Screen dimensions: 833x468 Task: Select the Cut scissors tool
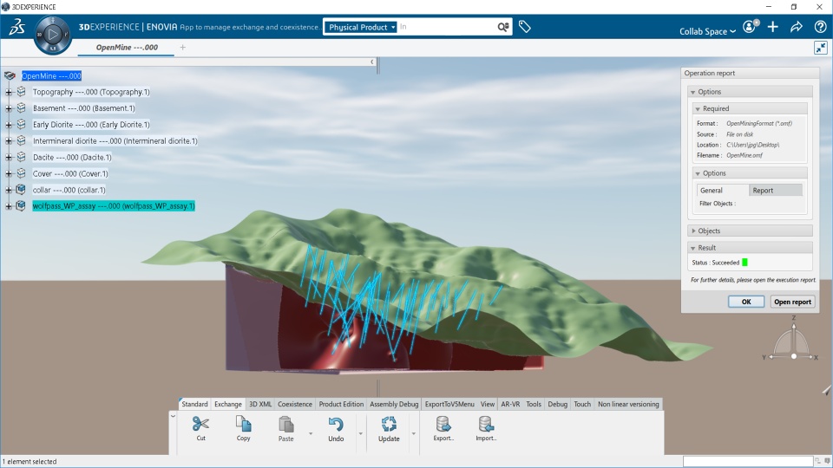pyautogui.click(x=200, y=428)
